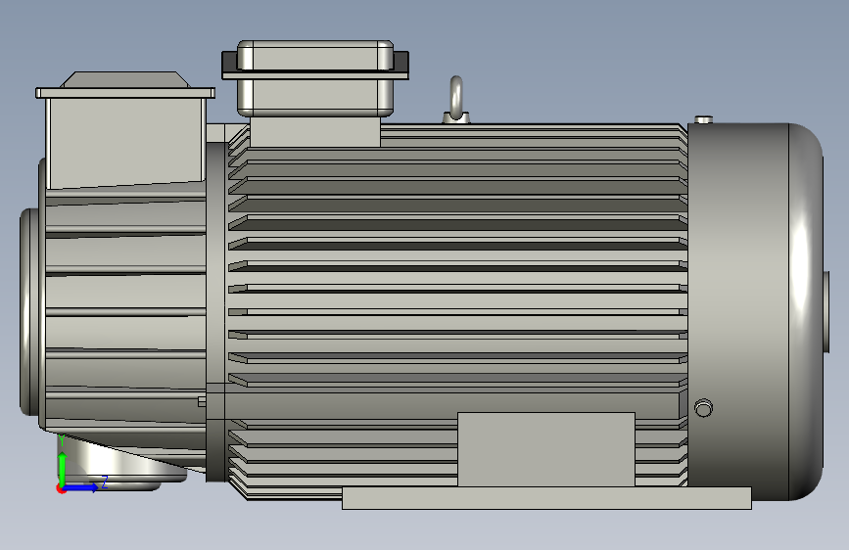Click the red origin ball of the triad
Viewport: 849px width, 550px height.
tap(60, 488)
